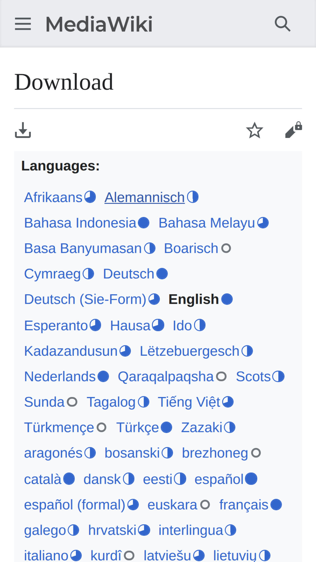Switch page to Türkçe
This screenshot has height=562, width=316.
point(138,428)
